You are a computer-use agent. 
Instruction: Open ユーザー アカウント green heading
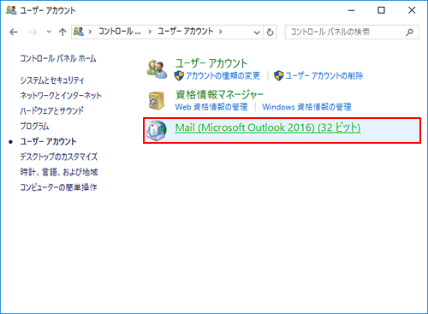211,63
